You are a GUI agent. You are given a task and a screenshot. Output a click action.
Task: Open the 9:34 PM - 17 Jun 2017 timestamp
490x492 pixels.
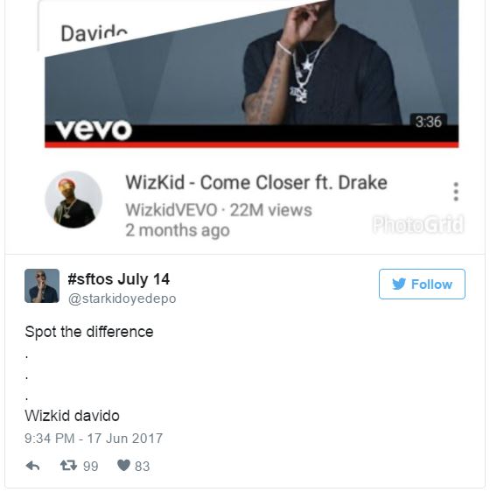(94, 439)
